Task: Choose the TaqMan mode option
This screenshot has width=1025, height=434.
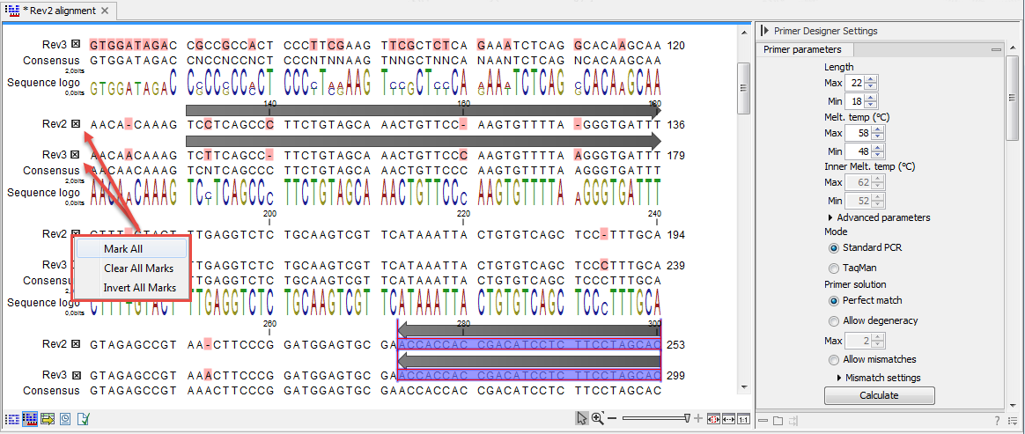Action: 834,268
